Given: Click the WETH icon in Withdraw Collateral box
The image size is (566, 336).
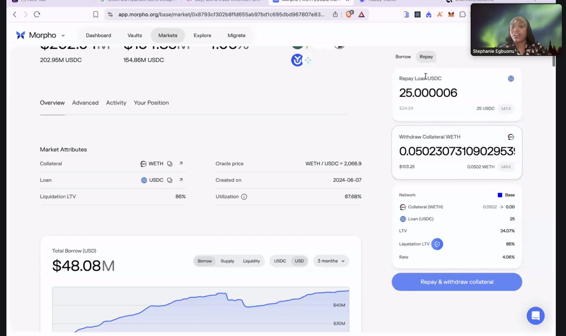Looking at the screenshot, I should 511,137.
